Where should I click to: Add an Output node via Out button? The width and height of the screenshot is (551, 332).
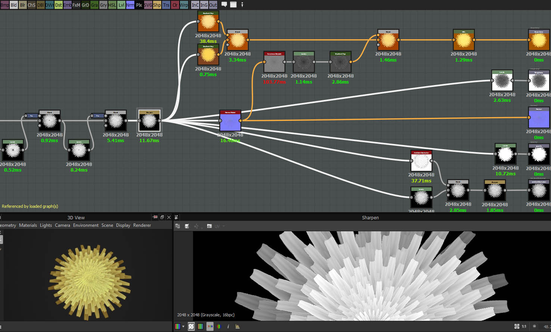tap(213, 5)
